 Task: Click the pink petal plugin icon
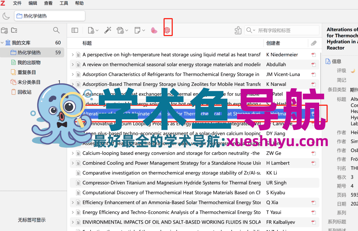click(154, 30)
